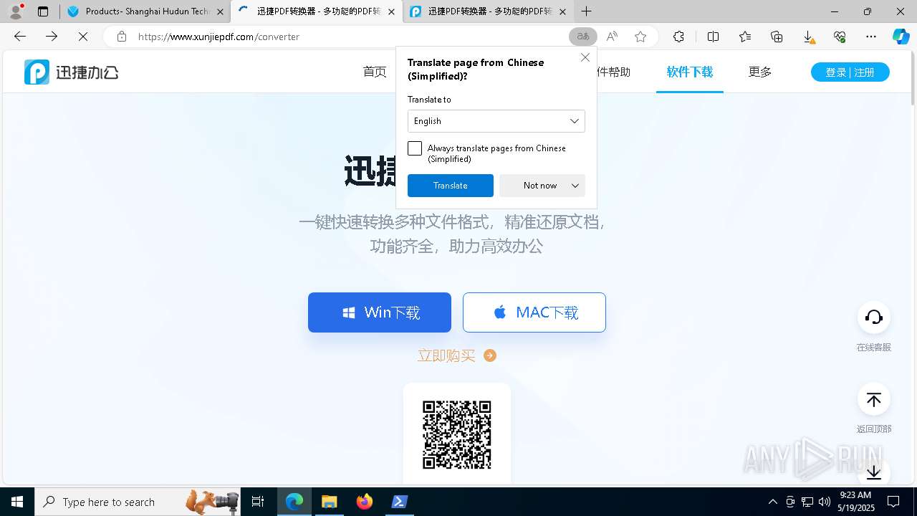The width and height of the screenshot is (917, 516).
Task: Add this page to favorites star
Action: 640,37
